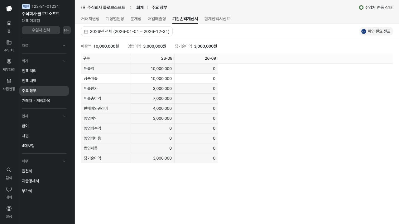Open 거래처・계정과목 in the sidebar
Screen dimensions: 399x224
pos(44,101)
